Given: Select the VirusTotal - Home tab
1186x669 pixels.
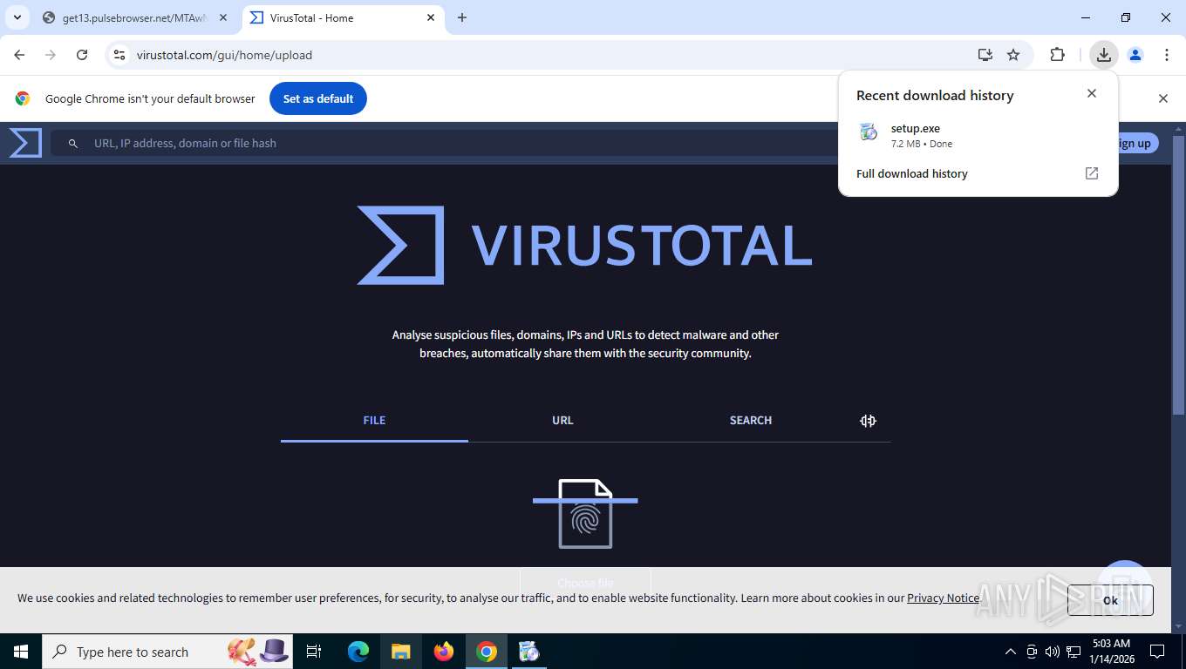Looking at the screenshot, I should 343,17.
